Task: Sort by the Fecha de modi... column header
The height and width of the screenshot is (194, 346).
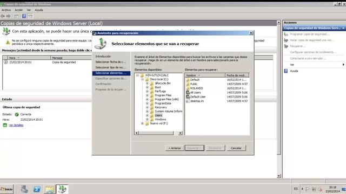Action: coord(237,75)
